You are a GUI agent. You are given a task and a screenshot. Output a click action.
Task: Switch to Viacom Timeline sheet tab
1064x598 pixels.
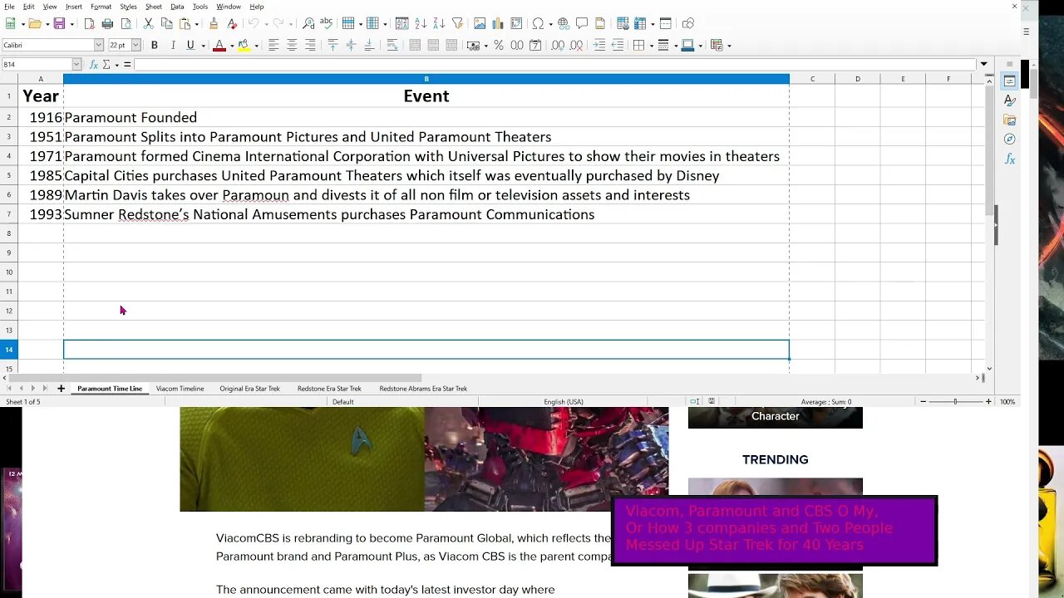[x=180, y=389]
